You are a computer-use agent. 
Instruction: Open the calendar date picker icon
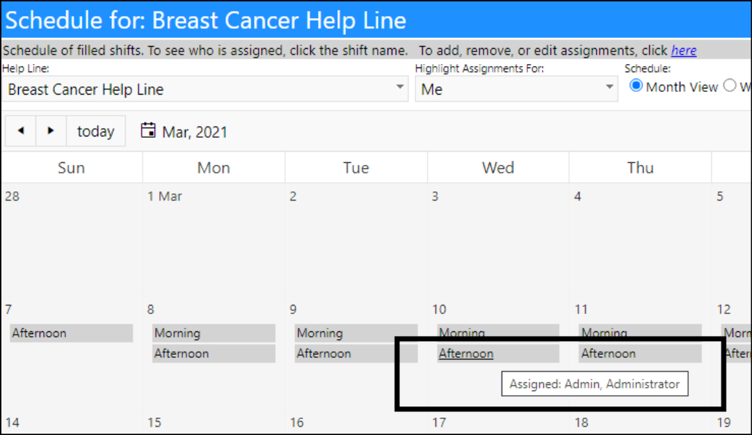(x=148, y=130)
